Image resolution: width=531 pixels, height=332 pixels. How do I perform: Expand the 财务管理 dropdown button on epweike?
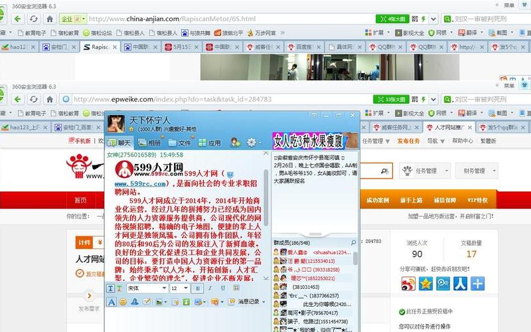[477, 171]
